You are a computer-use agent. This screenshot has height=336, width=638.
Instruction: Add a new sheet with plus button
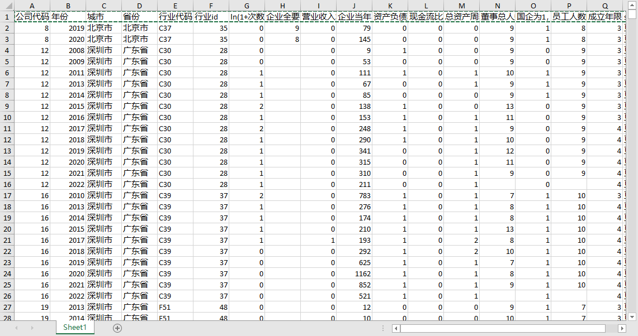click(x=117, y=328)
